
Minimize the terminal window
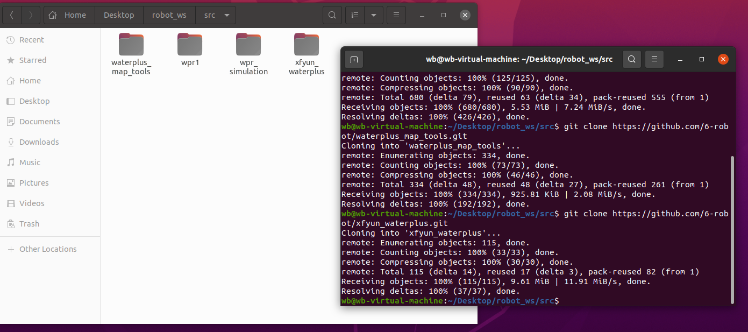[680, 59]
